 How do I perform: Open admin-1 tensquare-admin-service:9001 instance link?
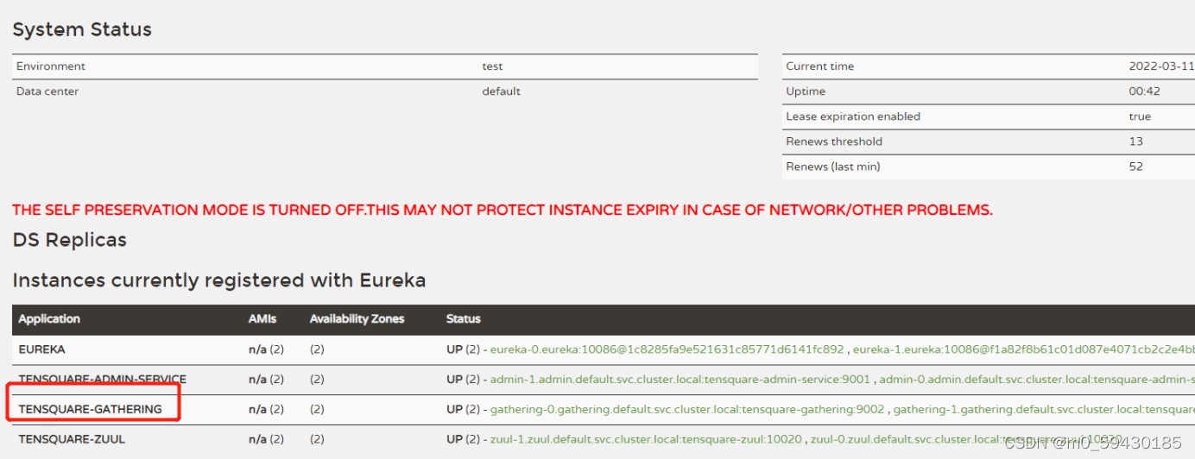tap(680, 380)
